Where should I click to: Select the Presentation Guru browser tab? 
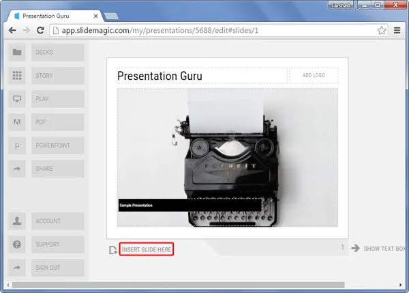point(53,14)
